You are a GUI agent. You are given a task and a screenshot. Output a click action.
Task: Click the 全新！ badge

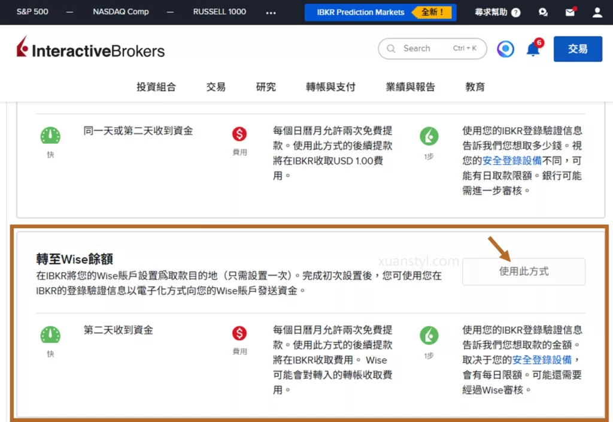tap(432, 12)
